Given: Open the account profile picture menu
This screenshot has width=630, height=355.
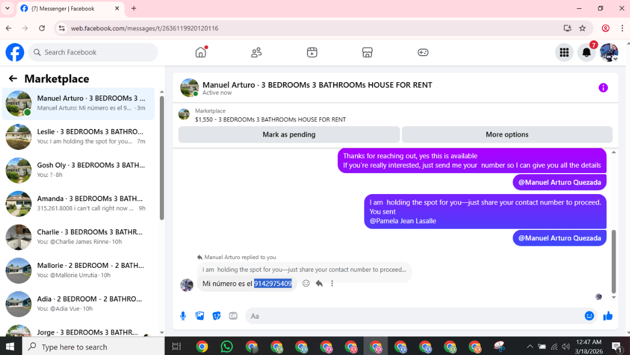Looking at the screenshot, I should tap(609, 52).
